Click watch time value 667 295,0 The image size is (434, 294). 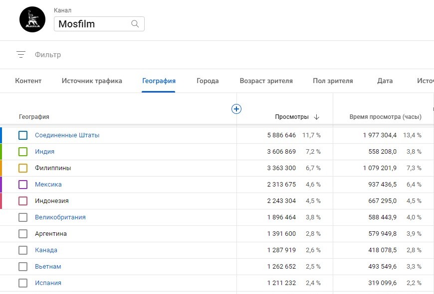tap(383, 200)
